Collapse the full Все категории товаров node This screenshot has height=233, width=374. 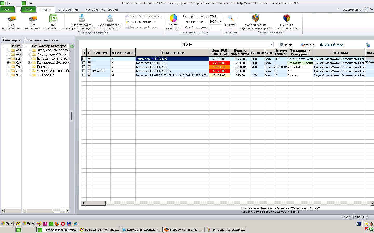coord(24,46)
